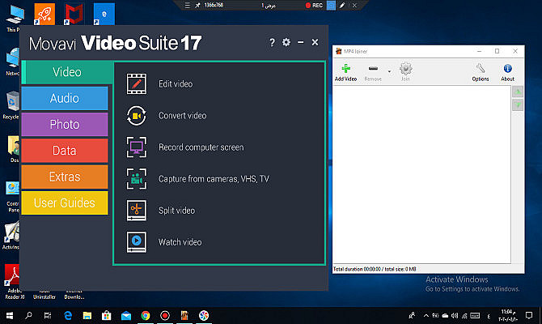
Task: Open File Explorer from the taskbar
Action: pos(87,315)
